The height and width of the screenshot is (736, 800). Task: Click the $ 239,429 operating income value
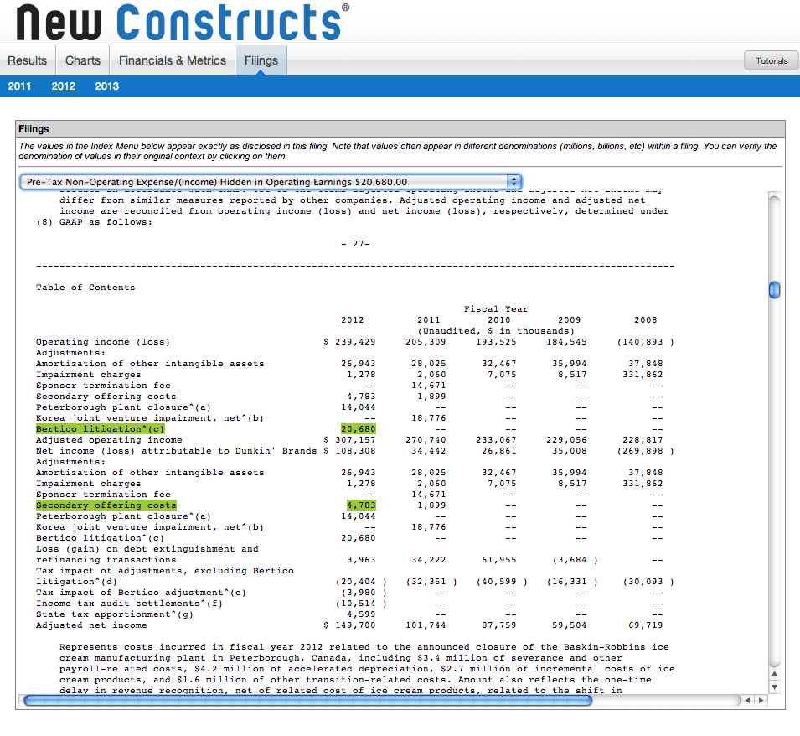(x=349, y=342)
